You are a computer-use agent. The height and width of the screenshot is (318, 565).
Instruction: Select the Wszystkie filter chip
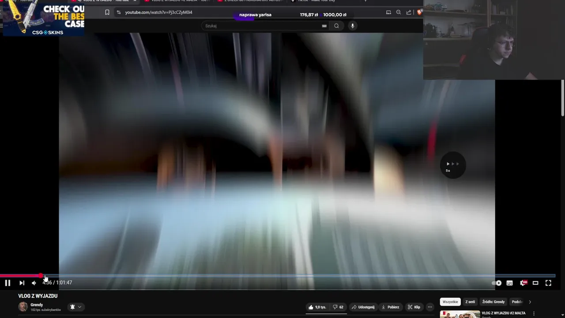[450, 302]
